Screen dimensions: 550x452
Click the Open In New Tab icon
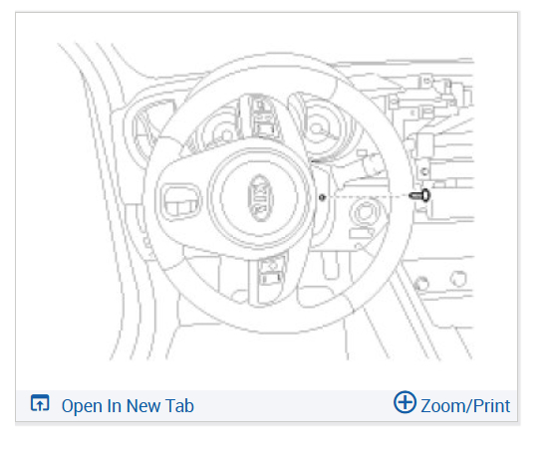(x=40, y=403)
